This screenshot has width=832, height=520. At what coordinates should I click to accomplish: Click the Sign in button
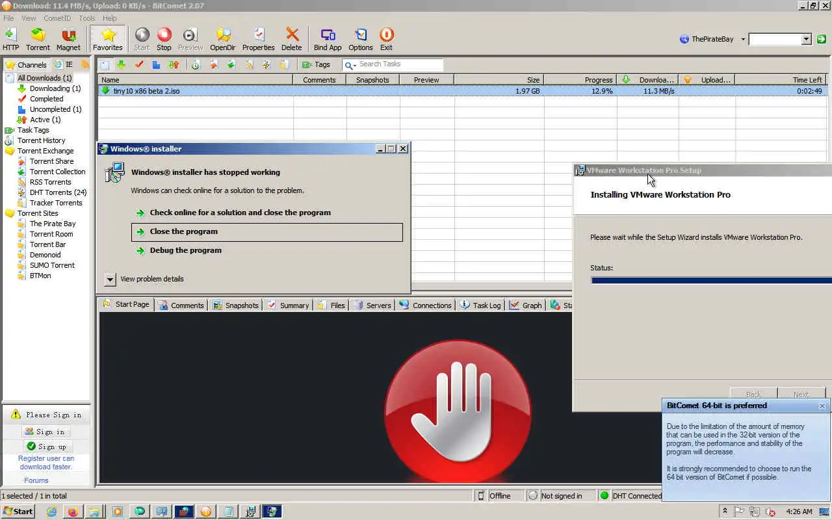pyautogui.click(x=45, y=432)
